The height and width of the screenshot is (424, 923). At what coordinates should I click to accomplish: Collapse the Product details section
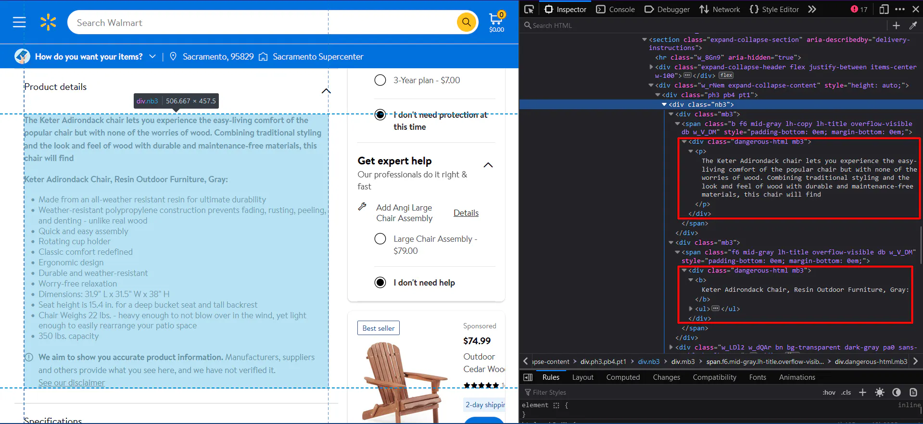(x=326, y=90)
